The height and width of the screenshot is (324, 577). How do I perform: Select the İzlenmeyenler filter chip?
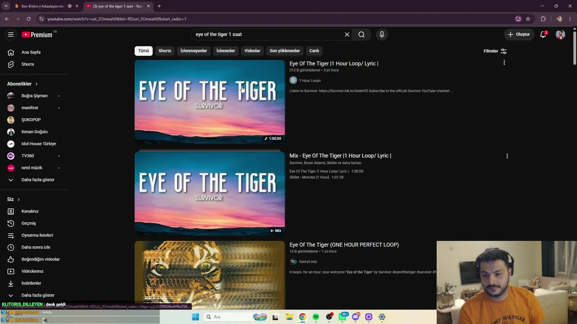(x=194, y=51)
